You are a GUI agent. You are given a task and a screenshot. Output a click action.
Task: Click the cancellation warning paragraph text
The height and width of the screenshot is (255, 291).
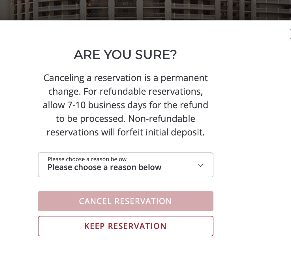point(125,105)
